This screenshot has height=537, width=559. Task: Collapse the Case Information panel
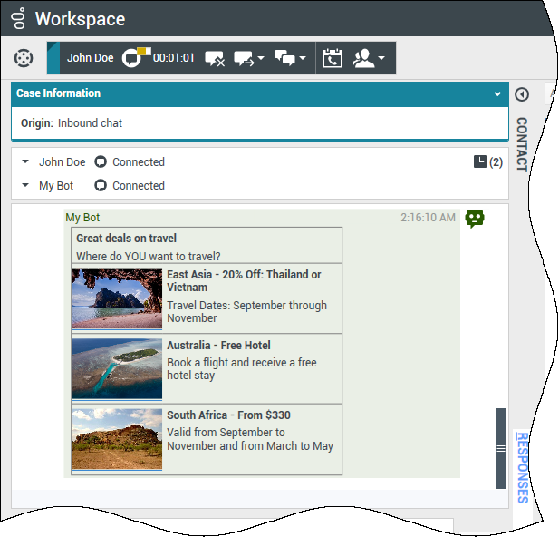pos(497,93)
